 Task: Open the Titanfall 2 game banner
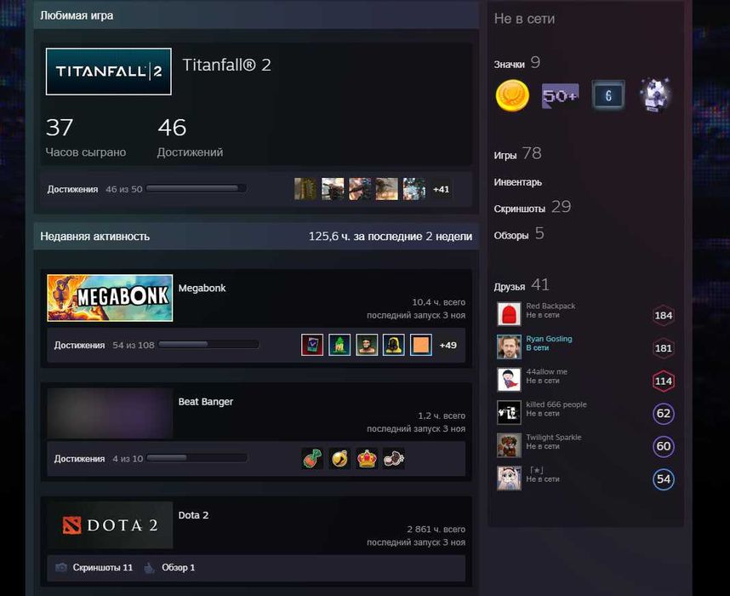[x=108, y=72]
